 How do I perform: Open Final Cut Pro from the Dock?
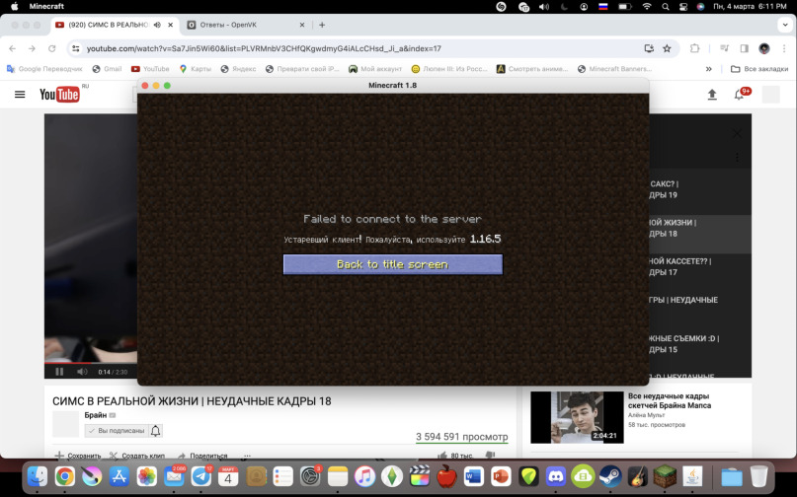tap(420, 476)
